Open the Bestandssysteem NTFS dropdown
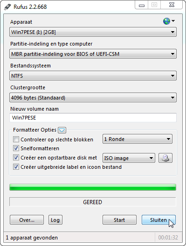 pyautogui.click(x=93, y=76)
